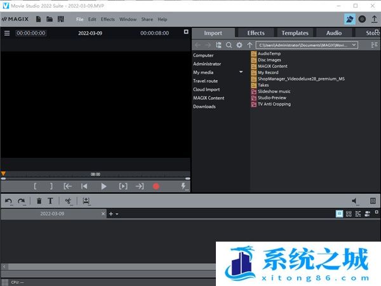This screenshot has height=286, width=381.
Task: Navigate back in media browser
Action: tap(197, 45)
